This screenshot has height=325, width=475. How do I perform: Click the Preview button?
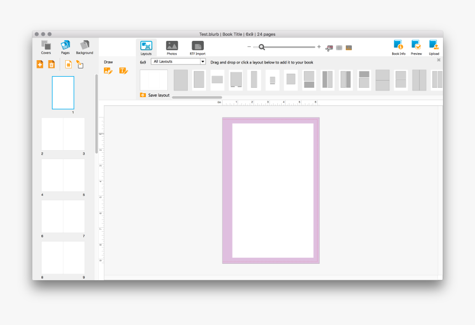click(416, 47)
